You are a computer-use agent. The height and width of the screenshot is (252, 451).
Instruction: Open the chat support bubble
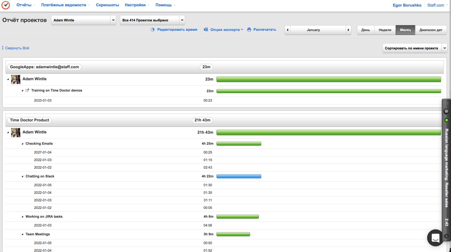[435, 238]
